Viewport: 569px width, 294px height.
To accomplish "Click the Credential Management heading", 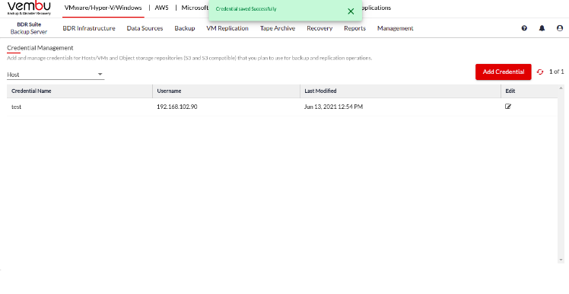I will (40, 48).
